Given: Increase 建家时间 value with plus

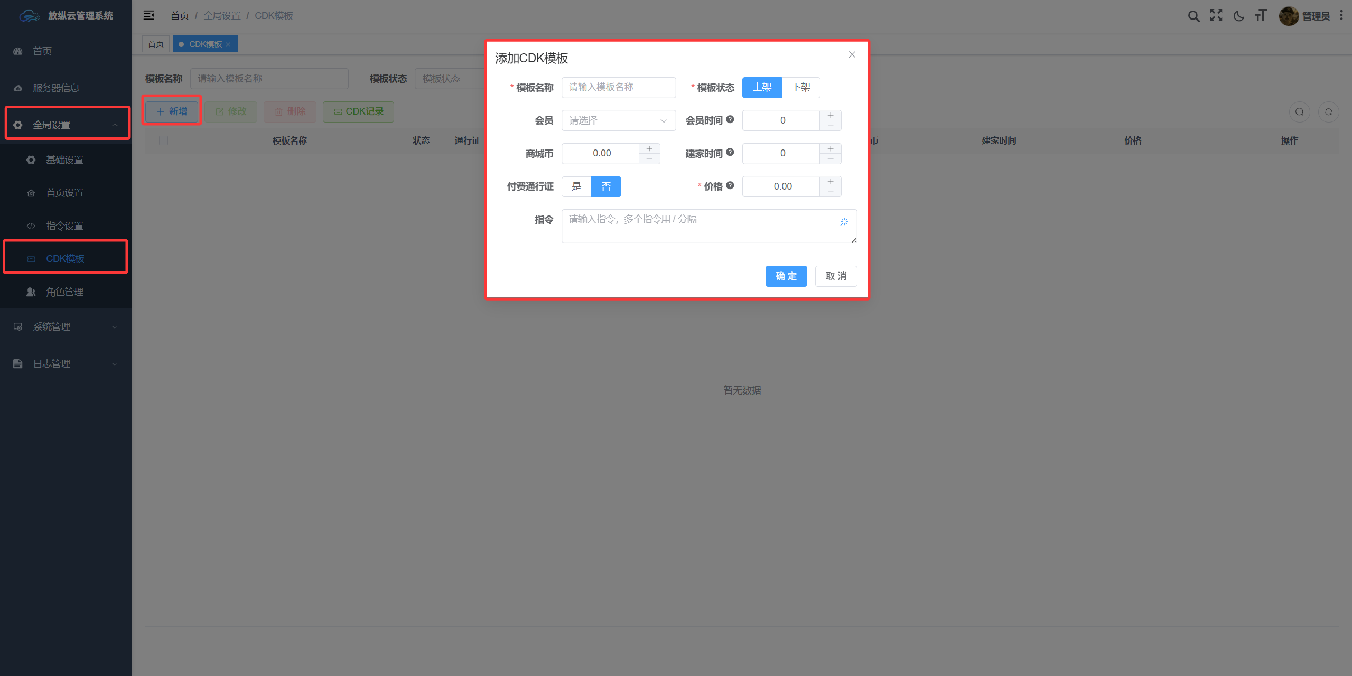Looking at the screenshot, I should [x=831, y=148].
